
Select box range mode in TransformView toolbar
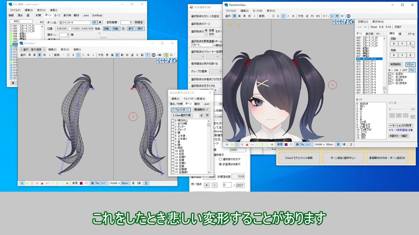(273, 16)
